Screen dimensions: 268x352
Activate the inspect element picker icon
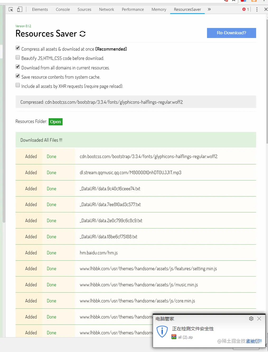click(11, 9)
